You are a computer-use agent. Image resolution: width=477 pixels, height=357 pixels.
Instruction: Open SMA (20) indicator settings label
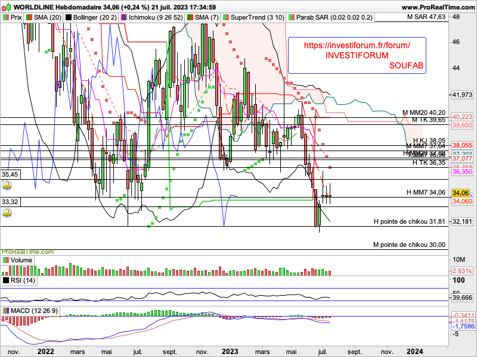[x=48, y=18]
